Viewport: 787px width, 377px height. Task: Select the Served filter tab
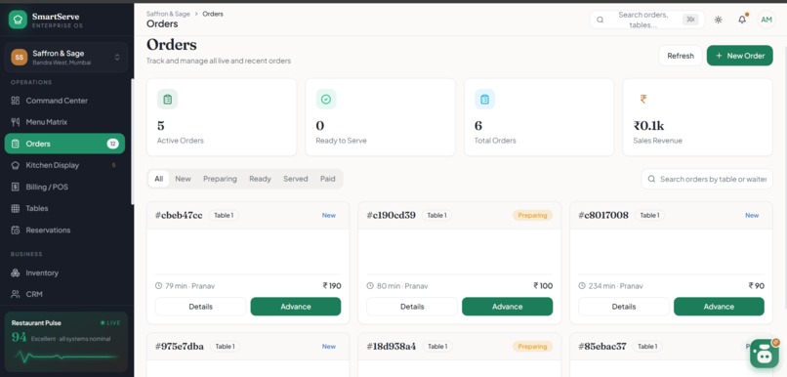[295, 179]
